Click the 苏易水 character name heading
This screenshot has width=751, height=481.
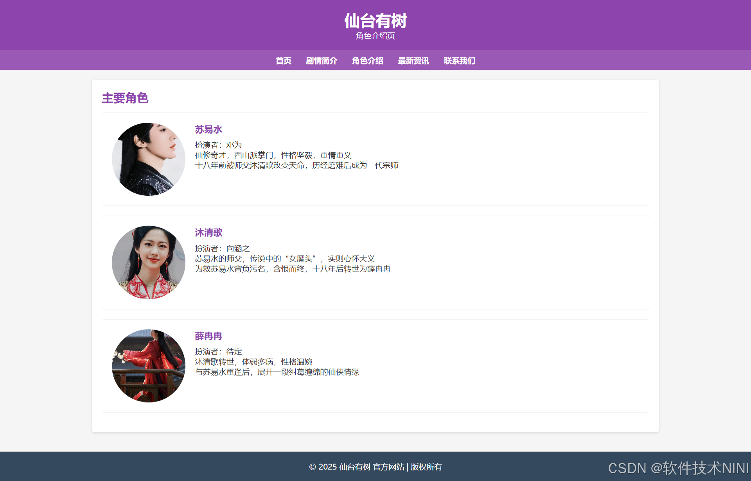(x=208, y=129)
